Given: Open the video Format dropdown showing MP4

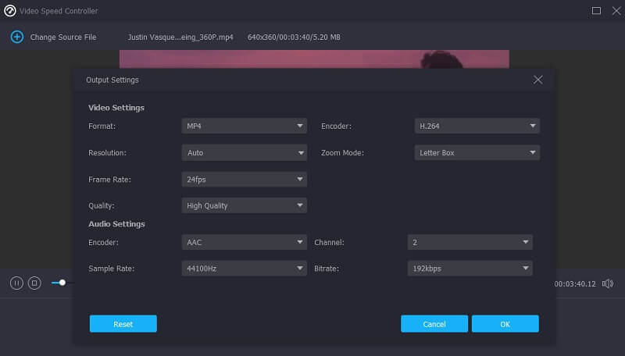Looking at the screenshot, I should tap(244, 126).
